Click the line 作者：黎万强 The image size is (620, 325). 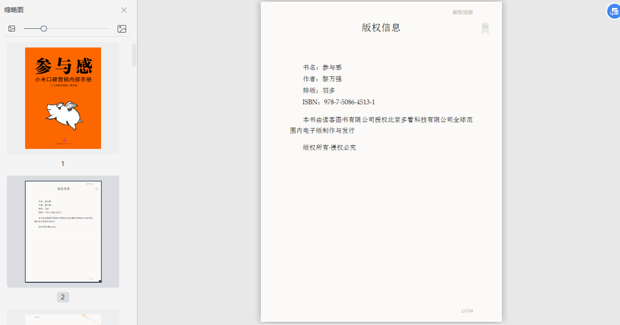click(322, 79)
